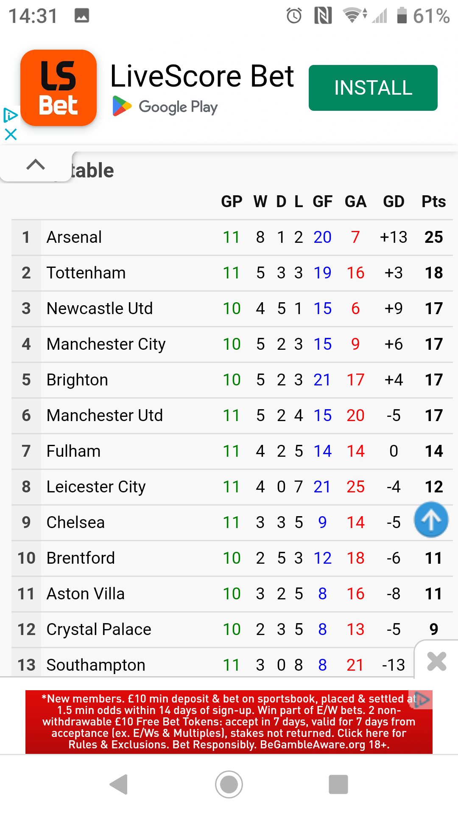Tap the Pts column header
The height and width of the screenshot is (815, 458).
point(433,202)
